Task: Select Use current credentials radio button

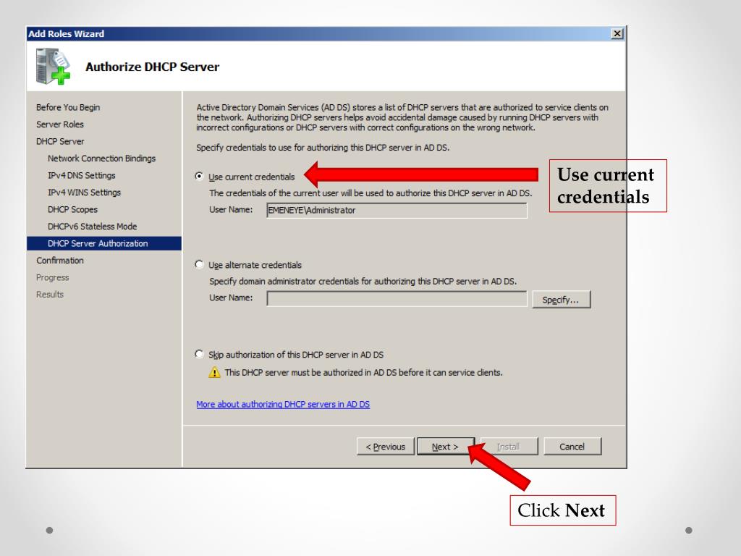Action: tap(199, 176)
